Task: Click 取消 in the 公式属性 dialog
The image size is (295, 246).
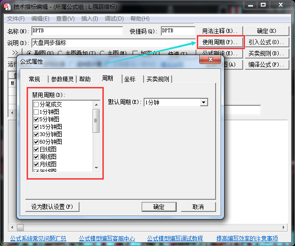Action: click(x=198, y=207)
